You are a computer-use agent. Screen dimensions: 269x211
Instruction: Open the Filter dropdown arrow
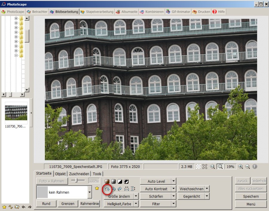(x=174, y=204)
